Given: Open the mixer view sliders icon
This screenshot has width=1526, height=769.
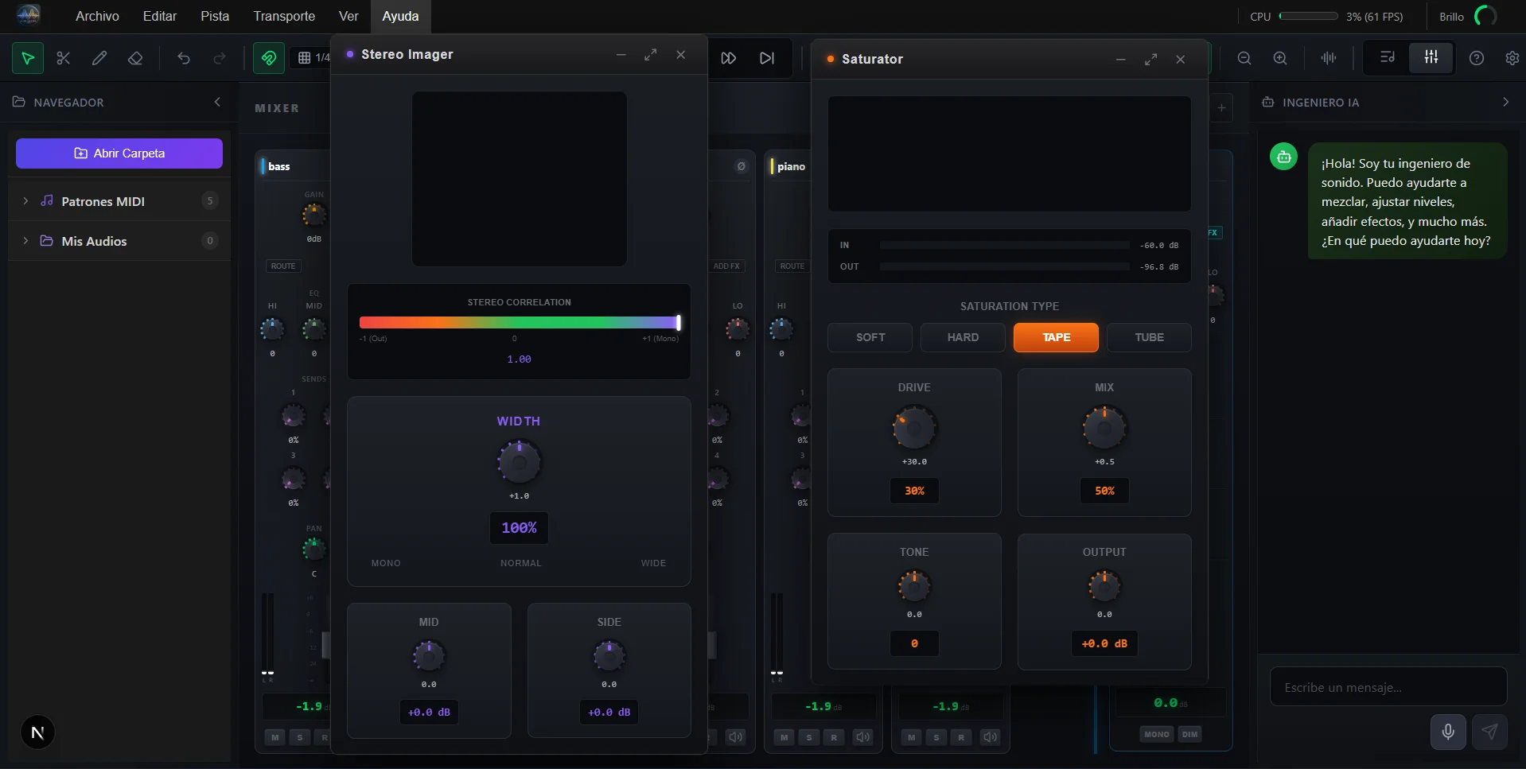Looking at the screenshot, I should (x=1431, y=57).
